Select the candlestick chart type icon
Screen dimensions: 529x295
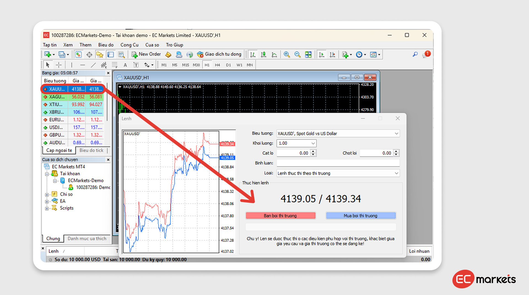point(263,54)
